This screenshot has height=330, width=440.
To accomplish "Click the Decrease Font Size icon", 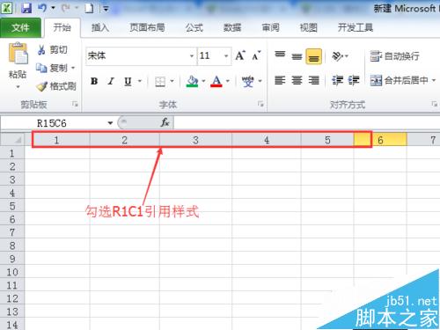I will [x=256, y=55].
